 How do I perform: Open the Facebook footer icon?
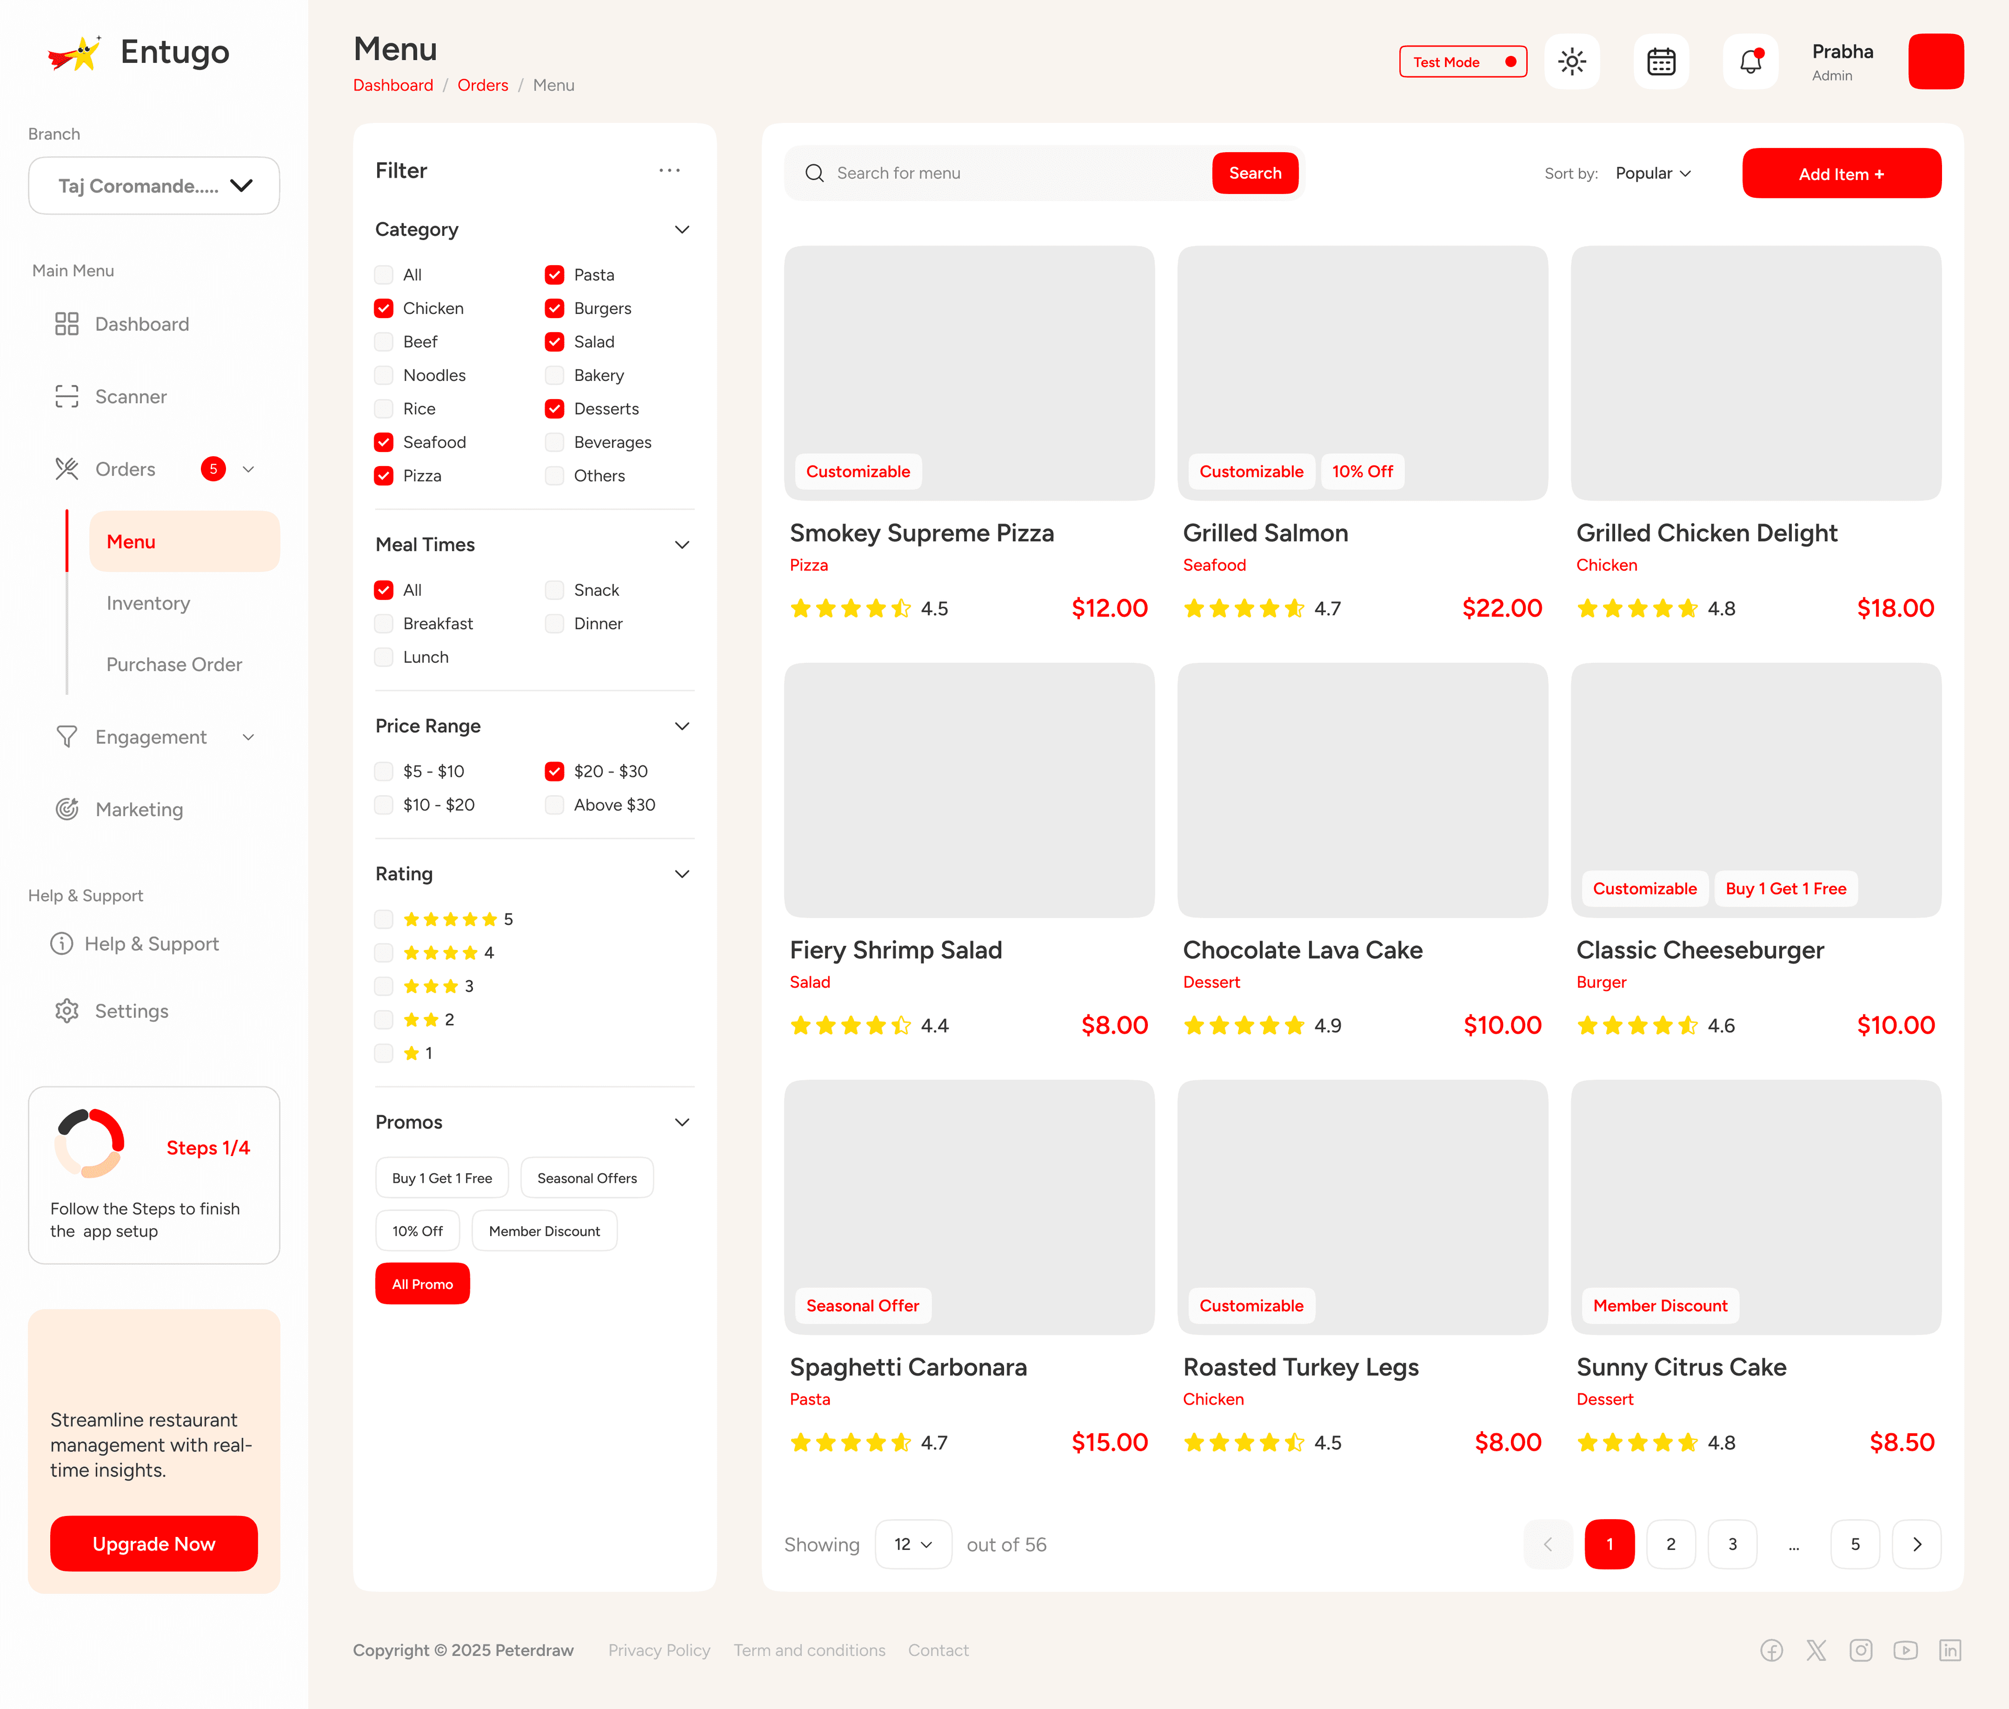pos(1771,1650)
